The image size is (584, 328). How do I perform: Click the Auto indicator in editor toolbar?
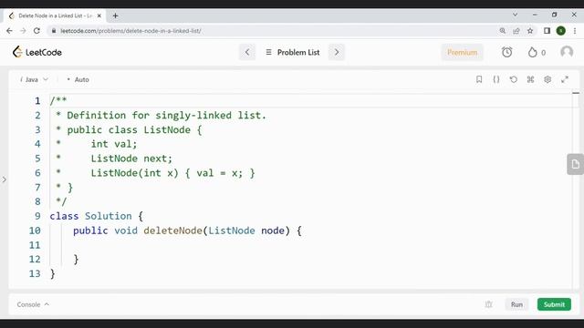coord(78,79)
